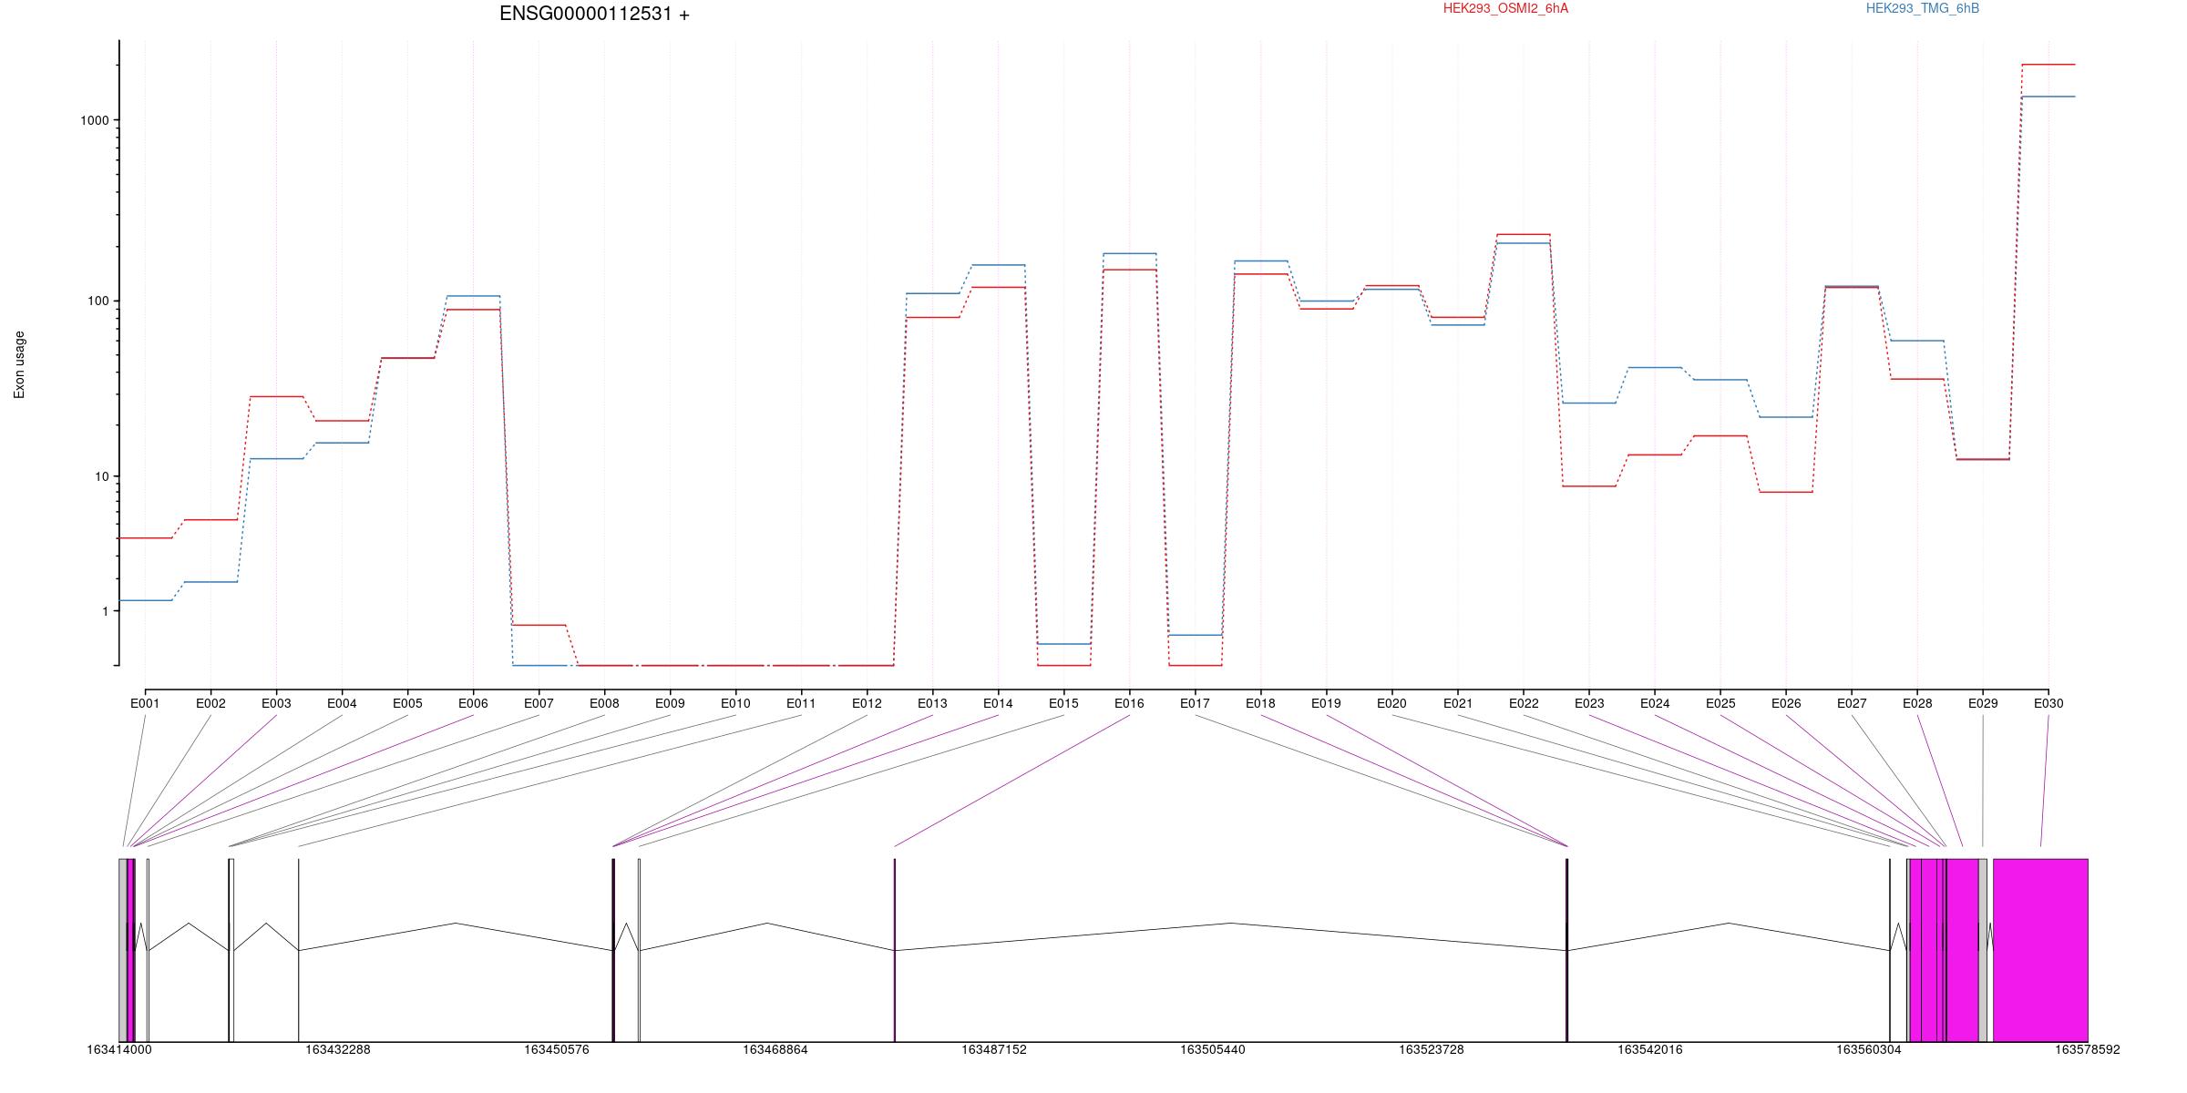Click exon label E024
The height and width of the screenshot is (1093, 2187).
pos(1655,703)
